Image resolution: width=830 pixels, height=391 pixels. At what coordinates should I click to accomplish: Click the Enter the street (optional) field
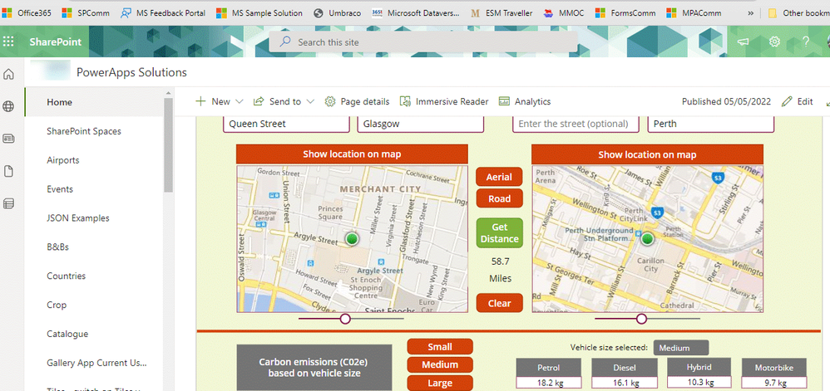576,124
